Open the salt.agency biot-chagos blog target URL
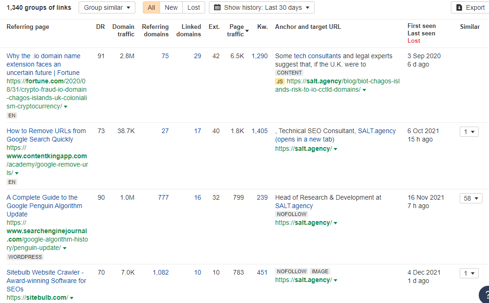Viewport: 489px width, 303px height. click(x=337, y=86)
